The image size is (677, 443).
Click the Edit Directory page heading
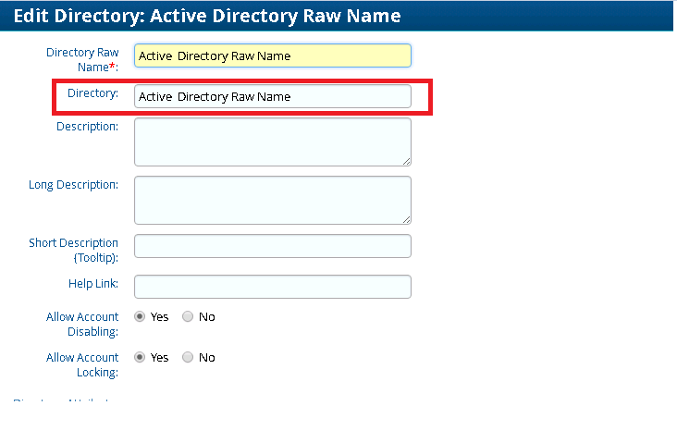207,16
